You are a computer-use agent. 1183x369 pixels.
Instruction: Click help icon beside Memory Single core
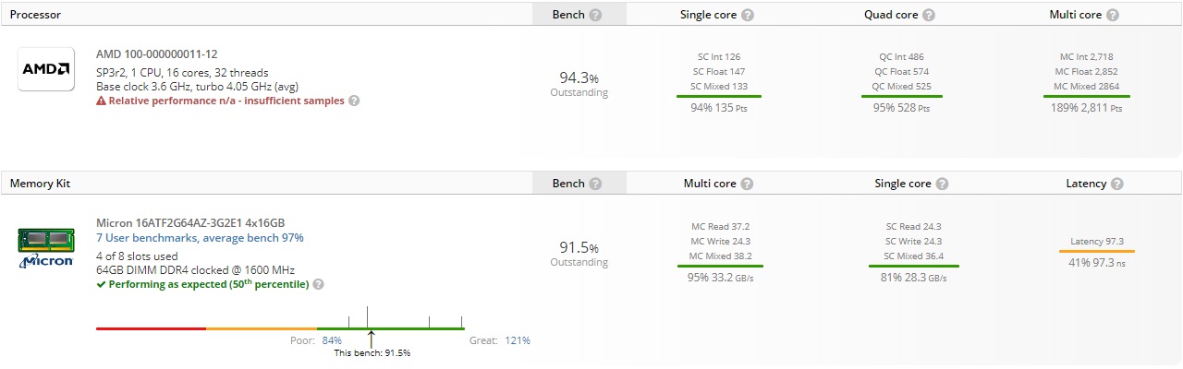(943, 184)
